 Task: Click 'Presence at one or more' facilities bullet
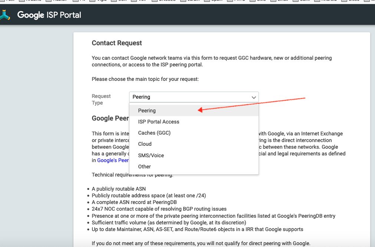214,216
